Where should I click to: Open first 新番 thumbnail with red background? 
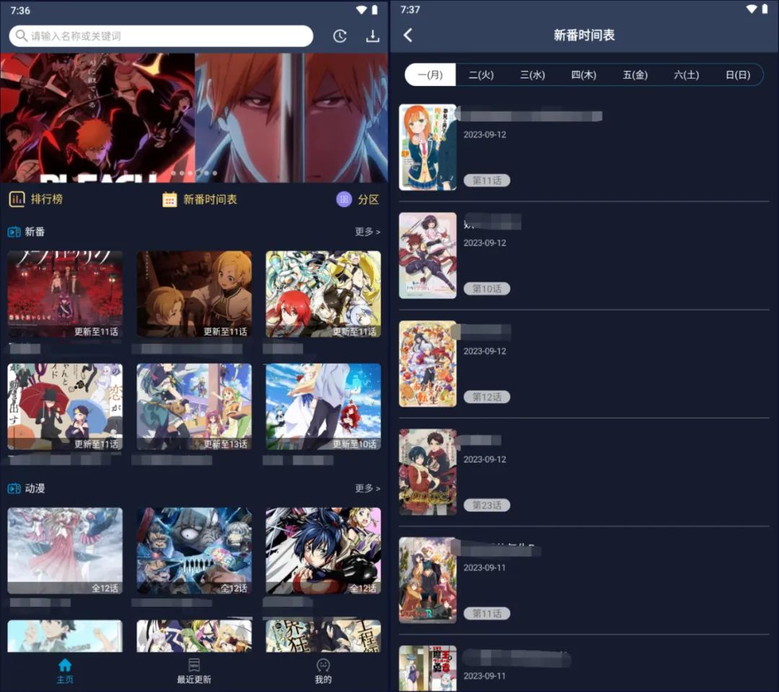[x=65, y=294]
